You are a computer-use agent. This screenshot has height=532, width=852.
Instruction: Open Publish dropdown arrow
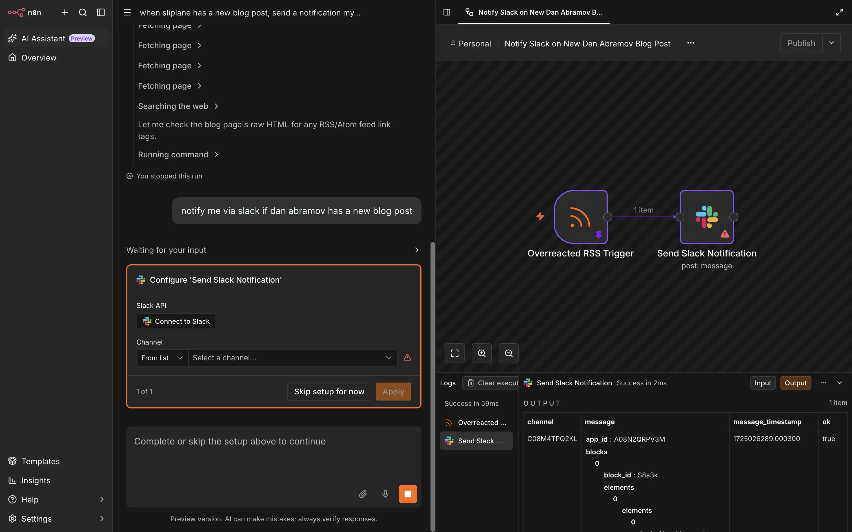[x=831, y=43]
